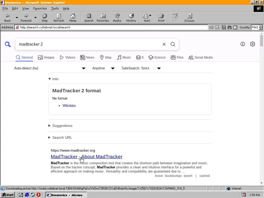Screen dimensions: 264x198
Task: Click the https://www.madtracker.org URL text
Action: pos(73,150)
